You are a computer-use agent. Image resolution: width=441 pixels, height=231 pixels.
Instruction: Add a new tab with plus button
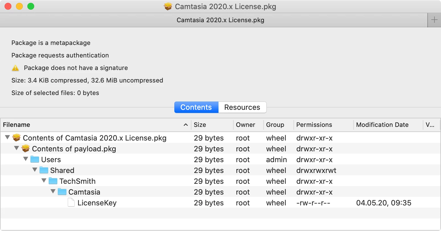coord(434,20)
